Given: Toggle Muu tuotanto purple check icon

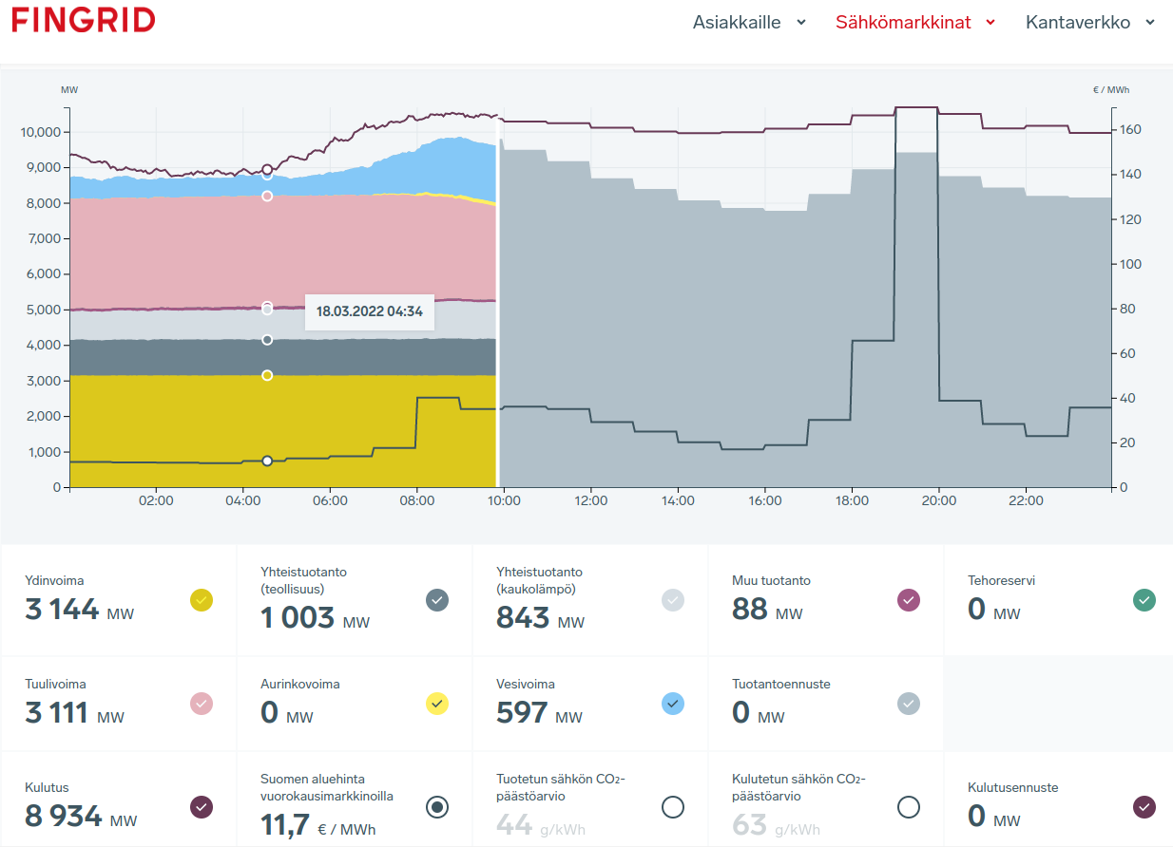Looking at the screenshot, I should coord(909,600).
